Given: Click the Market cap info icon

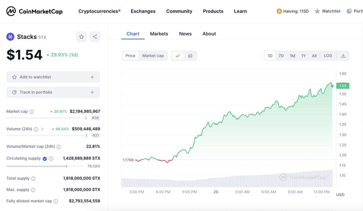Looking at the screenshot, I should 32,112.
